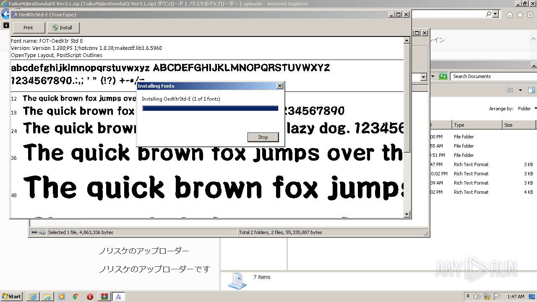This screenshot has height=302, width=537.
Task: Click the Print button in font viewer
Action: [x=29, y=28]
